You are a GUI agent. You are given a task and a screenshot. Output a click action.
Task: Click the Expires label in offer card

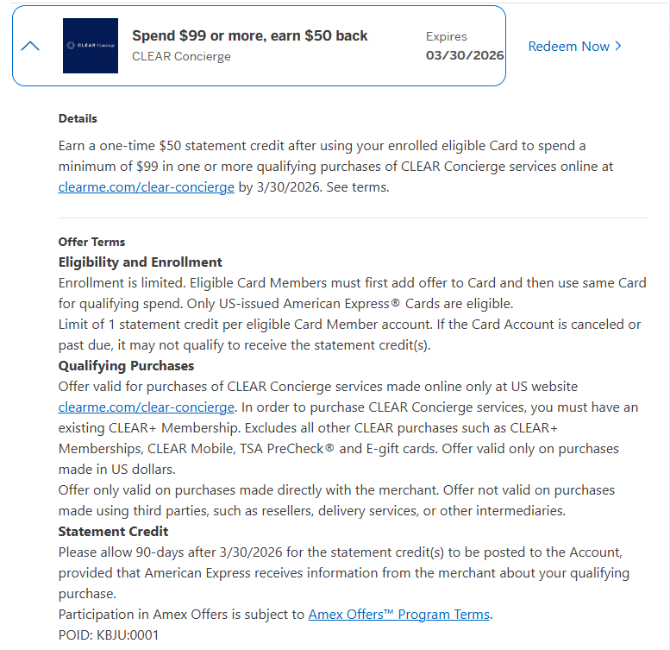[x=447, y=36]
